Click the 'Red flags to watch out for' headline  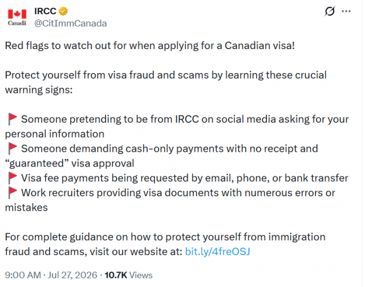[150, 46]
